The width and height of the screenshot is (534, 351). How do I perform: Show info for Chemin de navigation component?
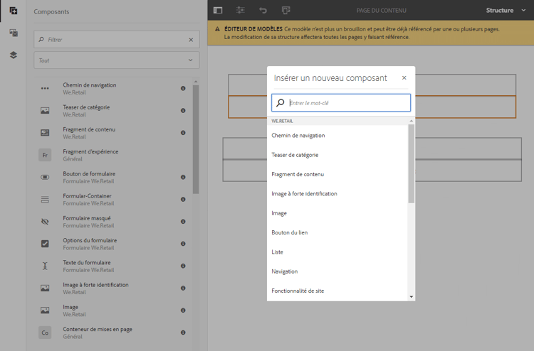click(183, 88)
